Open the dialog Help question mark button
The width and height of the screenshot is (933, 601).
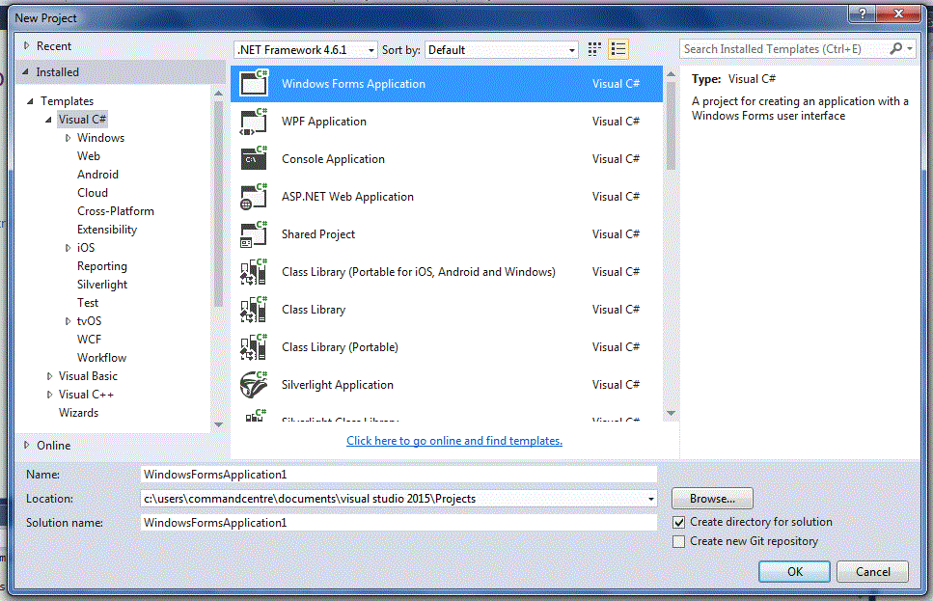pyautogui.click(x=863, y=13)
